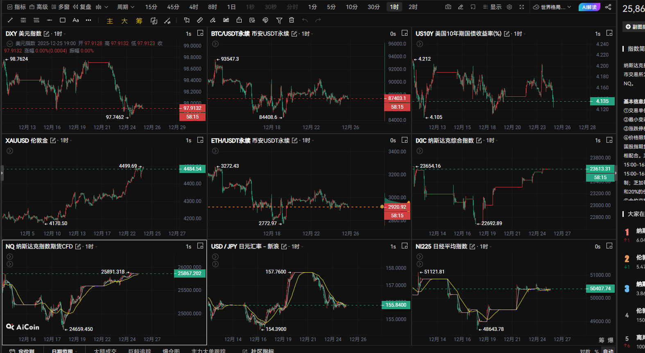645x353 pixels.
Task: Select the text annotation tool
Action: pyautogui.click(x=76, y=20)
